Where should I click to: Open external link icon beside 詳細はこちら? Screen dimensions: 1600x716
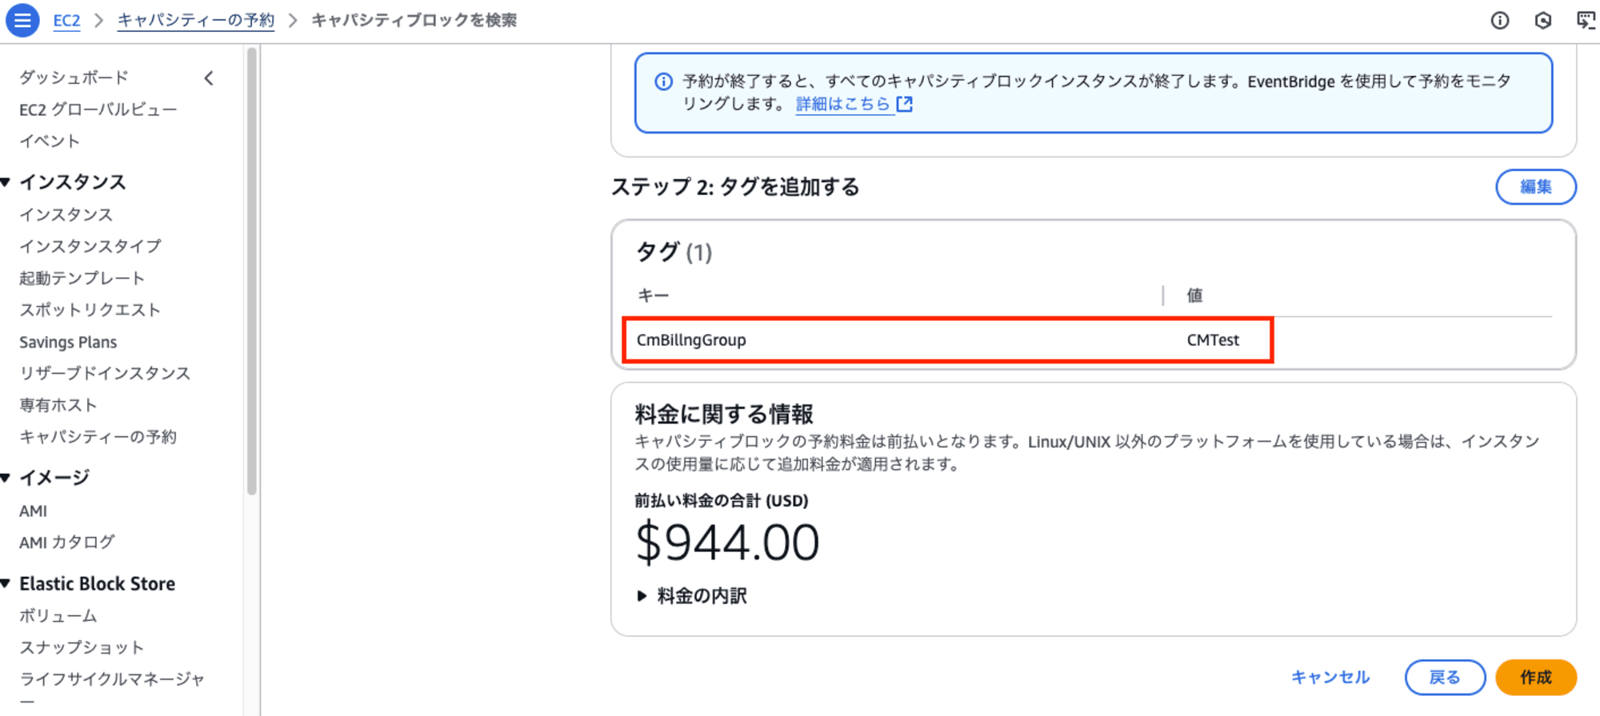click(905, 104)
